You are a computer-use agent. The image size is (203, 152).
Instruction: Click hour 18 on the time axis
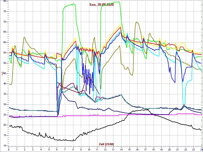153,149
